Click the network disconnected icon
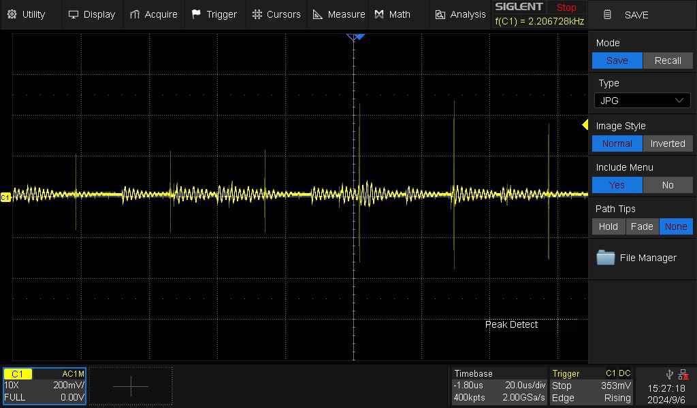Screen dimensions: 697x408 pos(683,375)
